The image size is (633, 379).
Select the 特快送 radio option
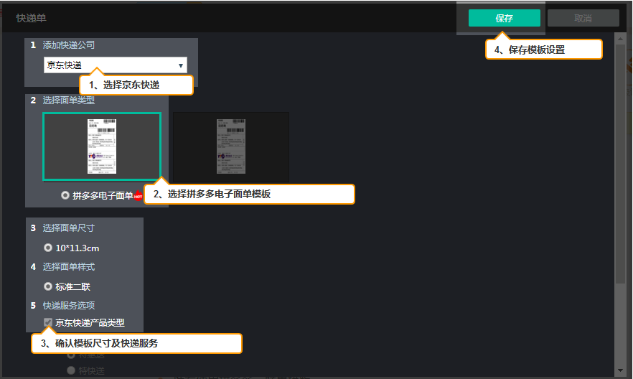pos(71,370)
